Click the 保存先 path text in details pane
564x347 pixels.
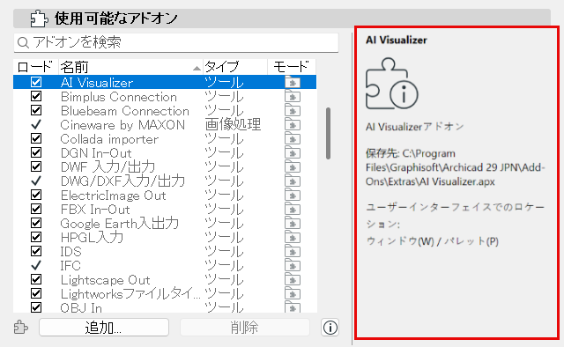click(x=456, y=167)
